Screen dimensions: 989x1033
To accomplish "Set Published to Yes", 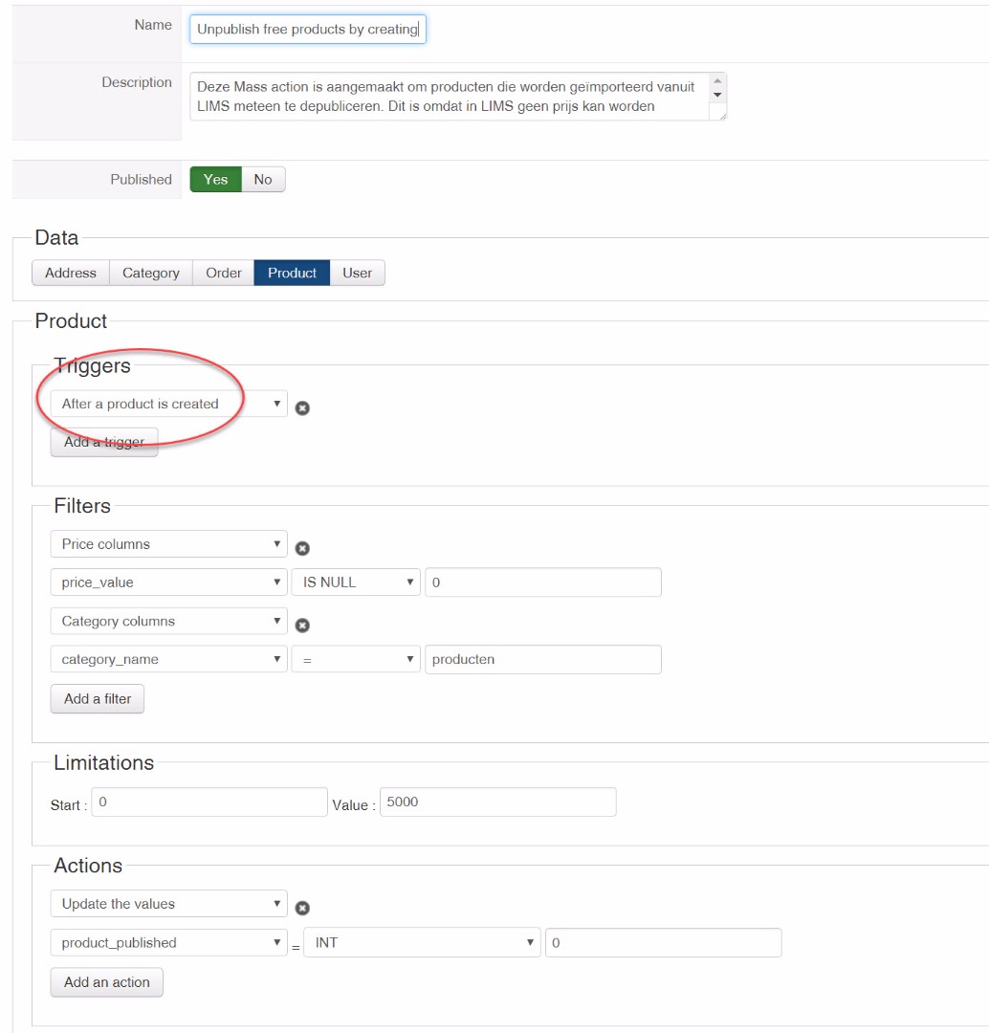I will [215, 180].
